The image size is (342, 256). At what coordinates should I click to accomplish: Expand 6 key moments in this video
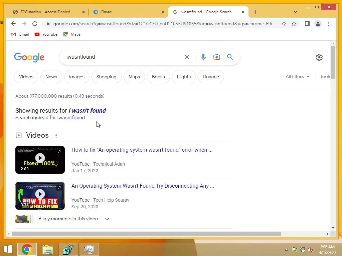[107, 219]
